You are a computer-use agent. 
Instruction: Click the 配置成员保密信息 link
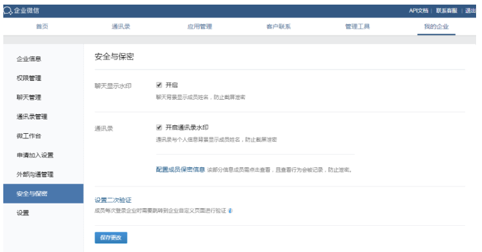coord(181,169)
